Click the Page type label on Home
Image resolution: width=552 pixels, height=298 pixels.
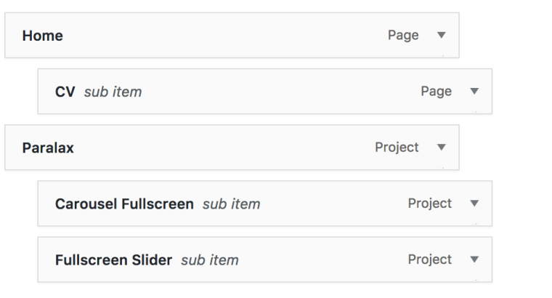(x=404, y=36)
